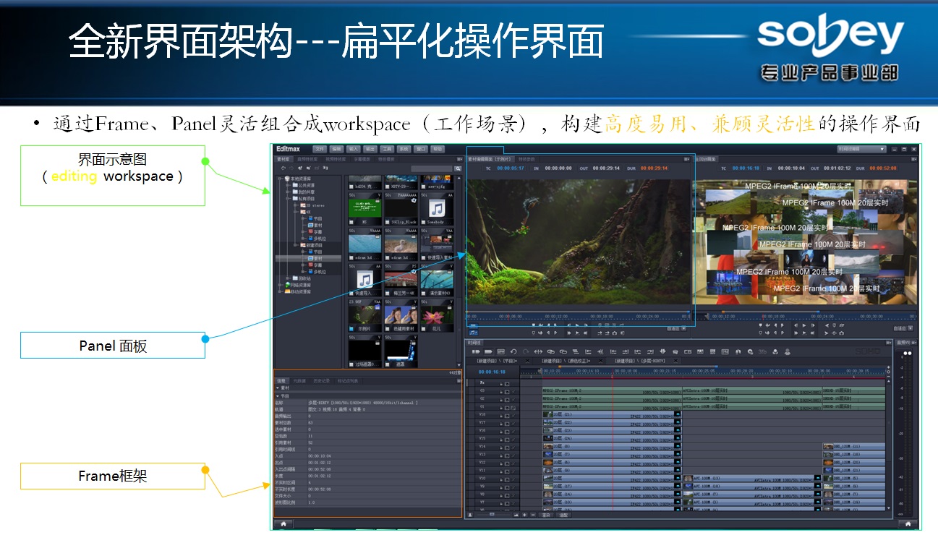
Task: Click the timeline zoom slider at bottom
Action: 492,514
